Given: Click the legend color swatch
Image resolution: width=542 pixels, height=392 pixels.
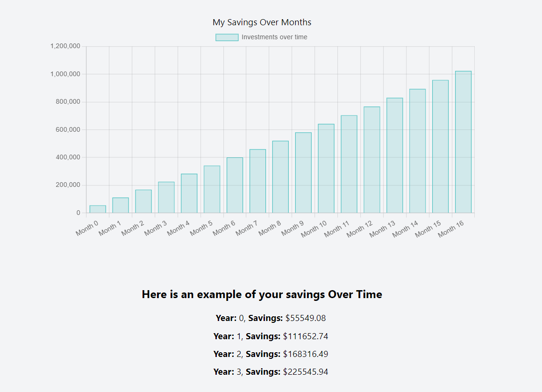Looking at the screenshot, I should (x=227, y=36).
